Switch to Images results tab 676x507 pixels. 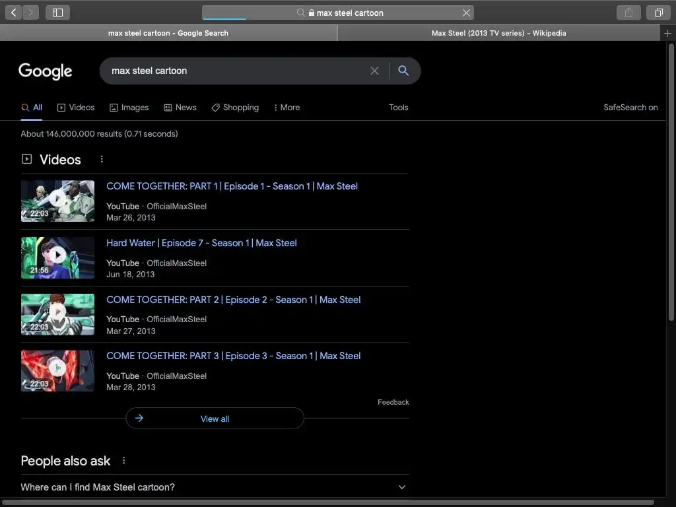tap(129, 108)
